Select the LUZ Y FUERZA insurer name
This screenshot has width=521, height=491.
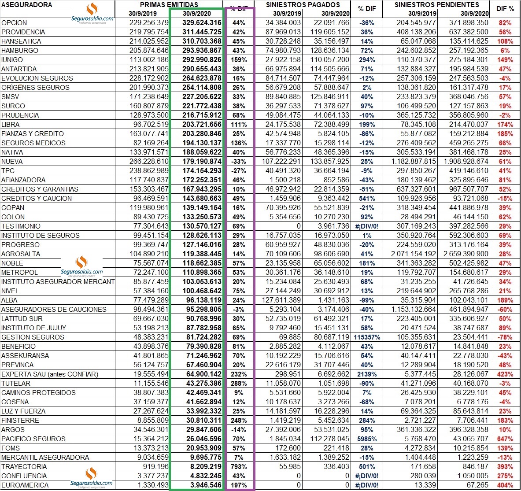click(24, 411)
